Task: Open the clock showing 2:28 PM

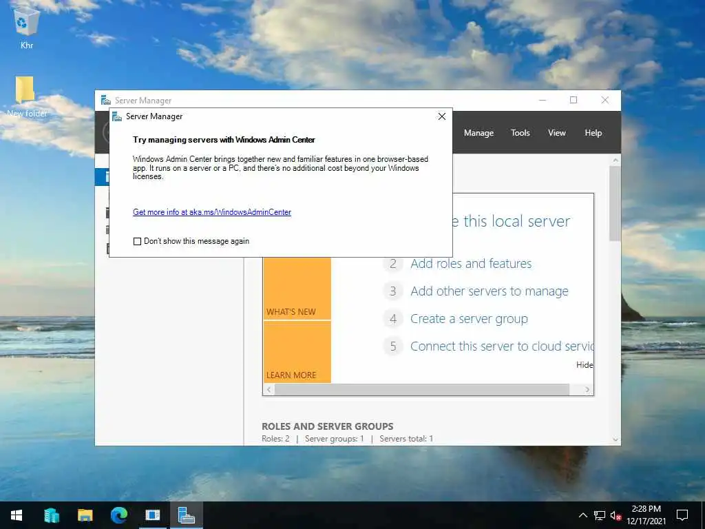Action: click(646, 509)
